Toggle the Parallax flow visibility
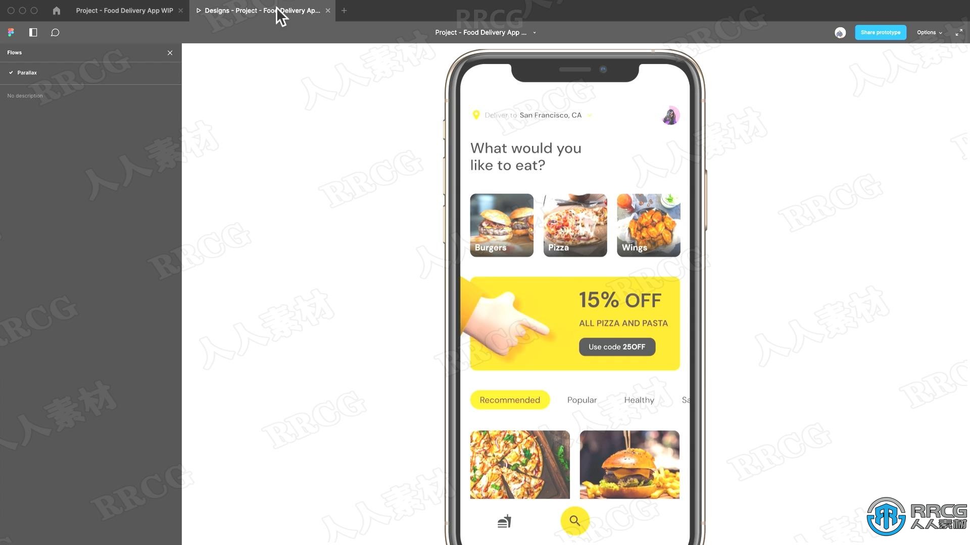 (10, 72)
